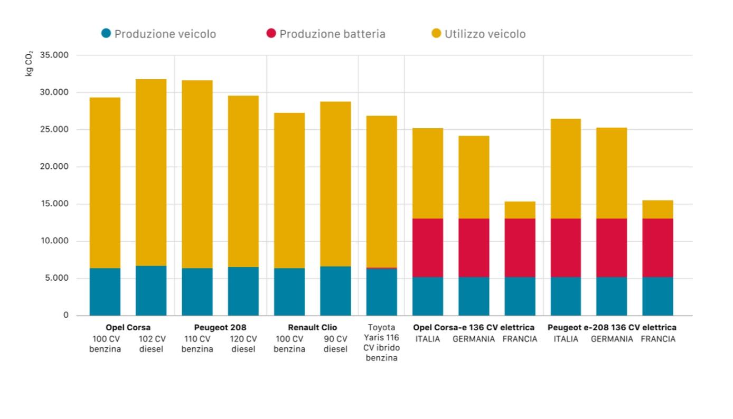Select the Produzione veicolo legend label
The height and width of the screenshot is (419, 733).
(x=165, y=34)
